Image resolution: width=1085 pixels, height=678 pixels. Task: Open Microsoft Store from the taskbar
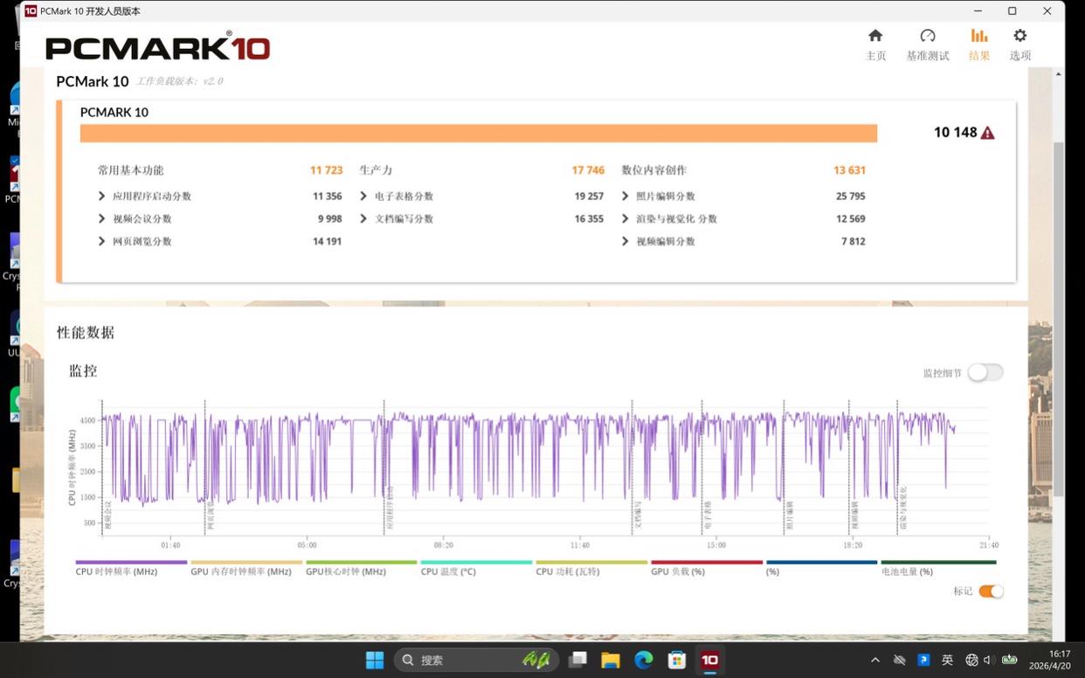676,660
